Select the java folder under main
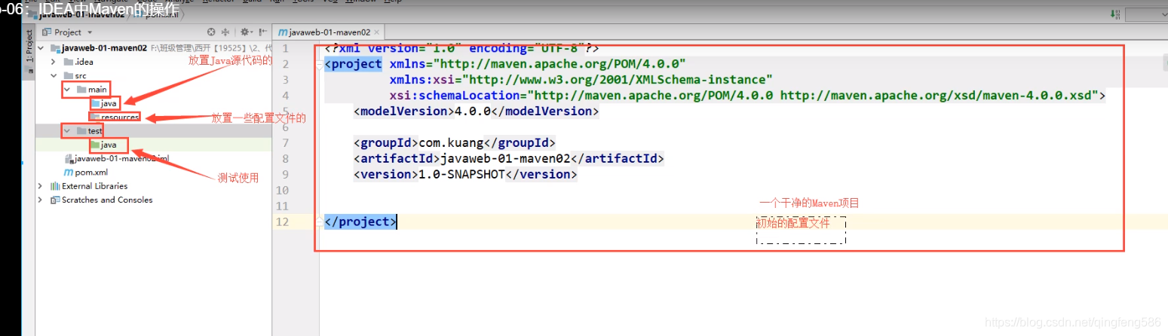This screenshot has width=1168, height=336. coord(103,103)
